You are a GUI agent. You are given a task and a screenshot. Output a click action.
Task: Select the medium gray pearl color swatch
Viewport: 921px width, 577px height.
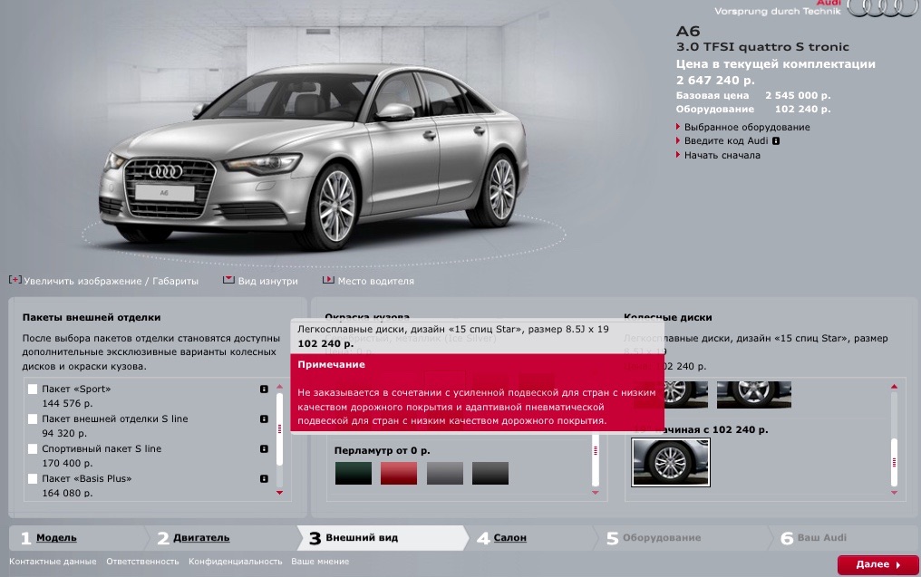coord(445,473)
